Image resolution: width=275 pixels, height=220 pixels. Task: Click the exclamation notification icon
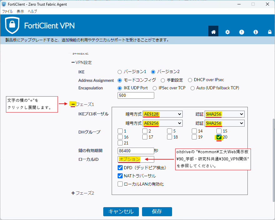tap(242, 32)
